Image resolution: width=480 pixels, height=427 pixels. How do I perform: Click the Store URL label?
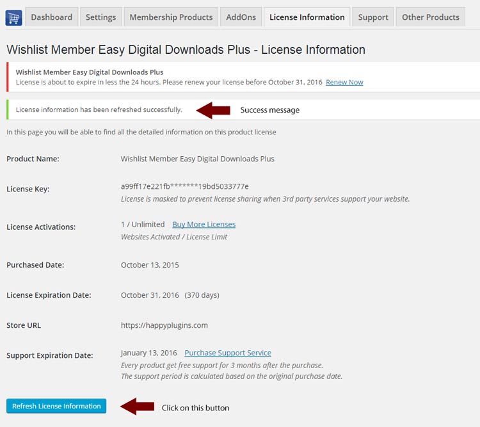coord(24,325)
